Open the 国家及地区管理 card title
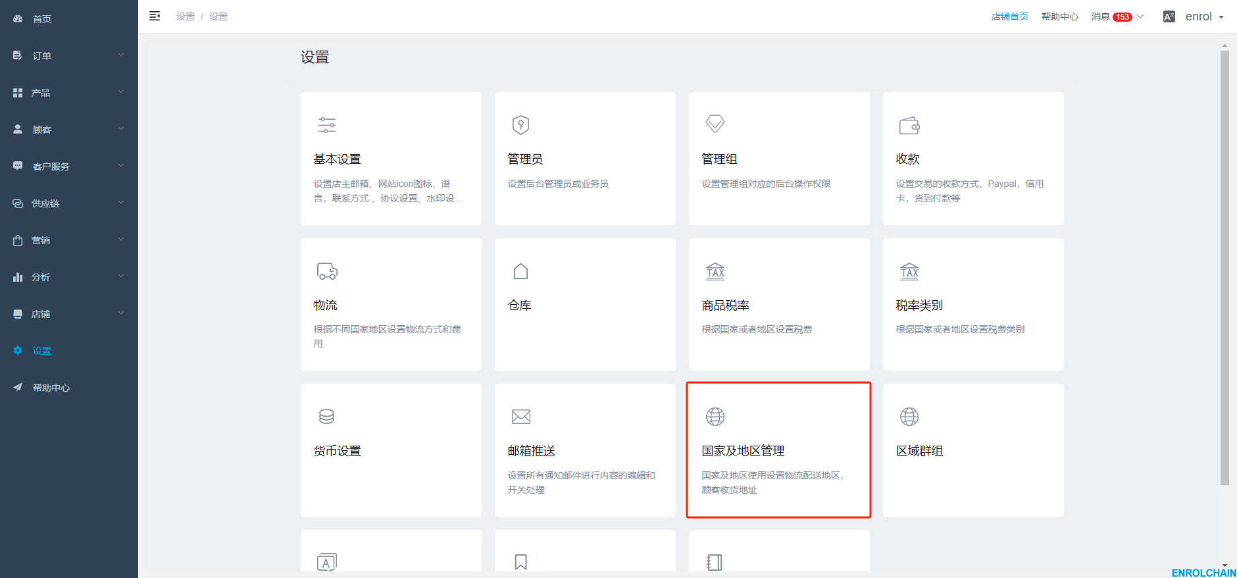The width and height of the screenshot is (1237, 578). tap(744, 451)
